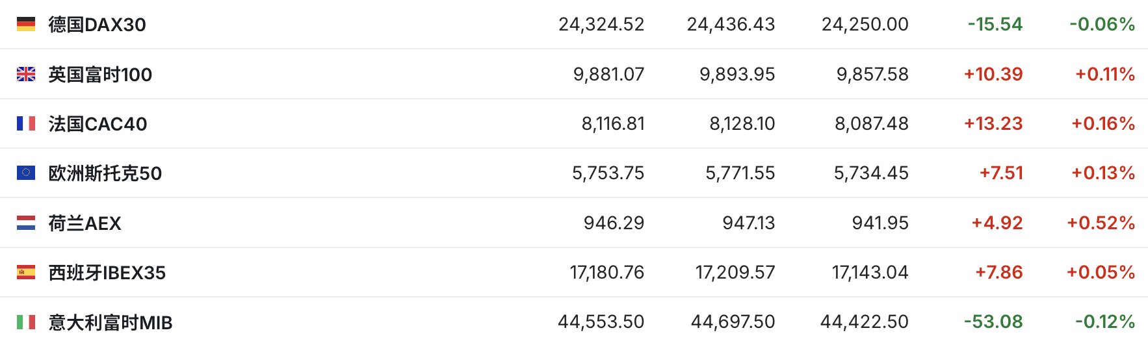
Task: Click the German flag icon
Action: tap(26, 25)
